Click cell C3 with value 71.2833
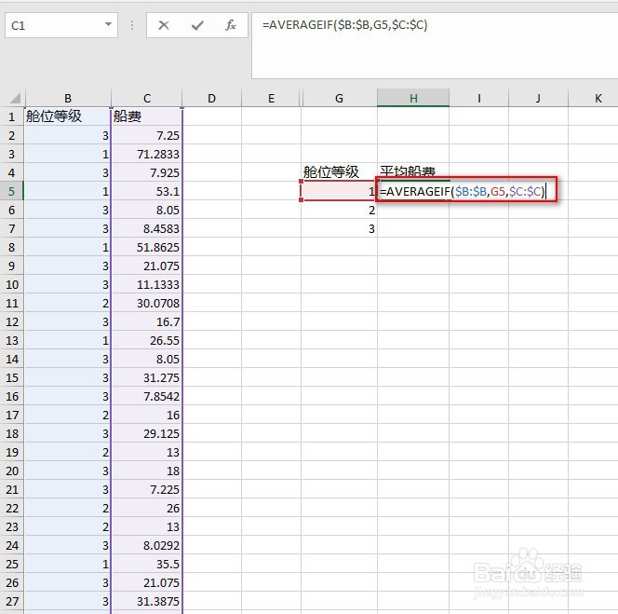 (147, 154)
